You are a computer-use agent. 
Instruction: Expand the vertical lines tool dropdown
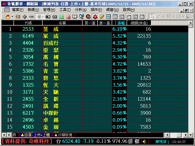pyautogui.click(x=183, y=16)
